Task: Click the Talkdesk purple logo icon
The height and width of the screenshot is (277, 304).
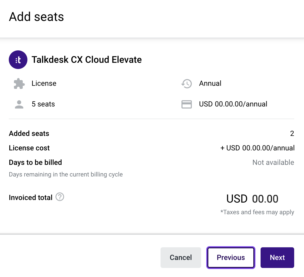Action: pos(18,60)
